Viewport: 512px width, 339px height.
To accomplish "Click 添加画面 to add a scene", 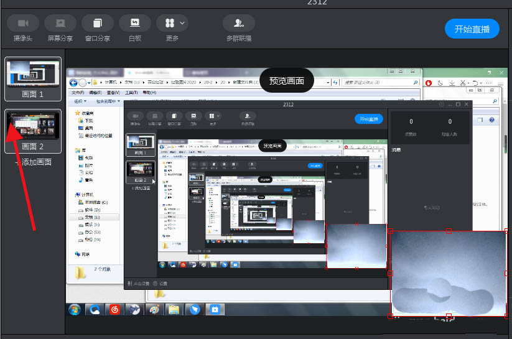I will [x=34, y=162].
